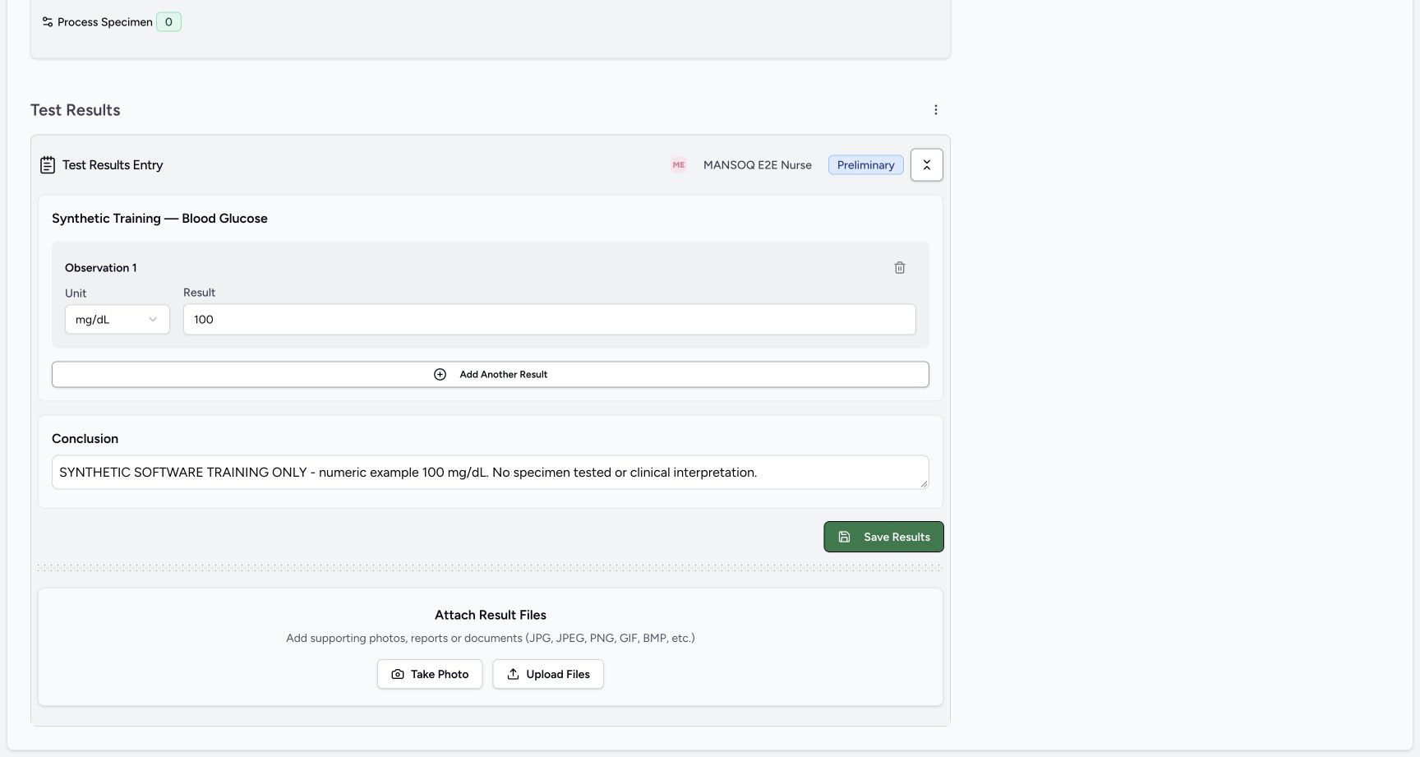Screen dimensions: 1420x757
Task: Click the Test Results heading
Action: [76, 110]
